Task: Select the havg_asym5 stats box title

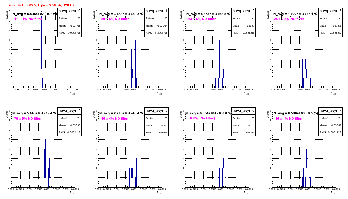Action: (157, 111)
